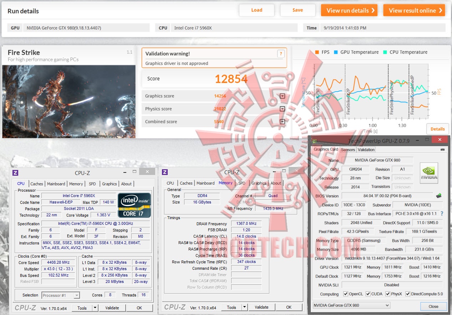Click the Memory-tab CPU-Z window title icon
Viewport: 452px width, 315px height.
click(165, 172)
